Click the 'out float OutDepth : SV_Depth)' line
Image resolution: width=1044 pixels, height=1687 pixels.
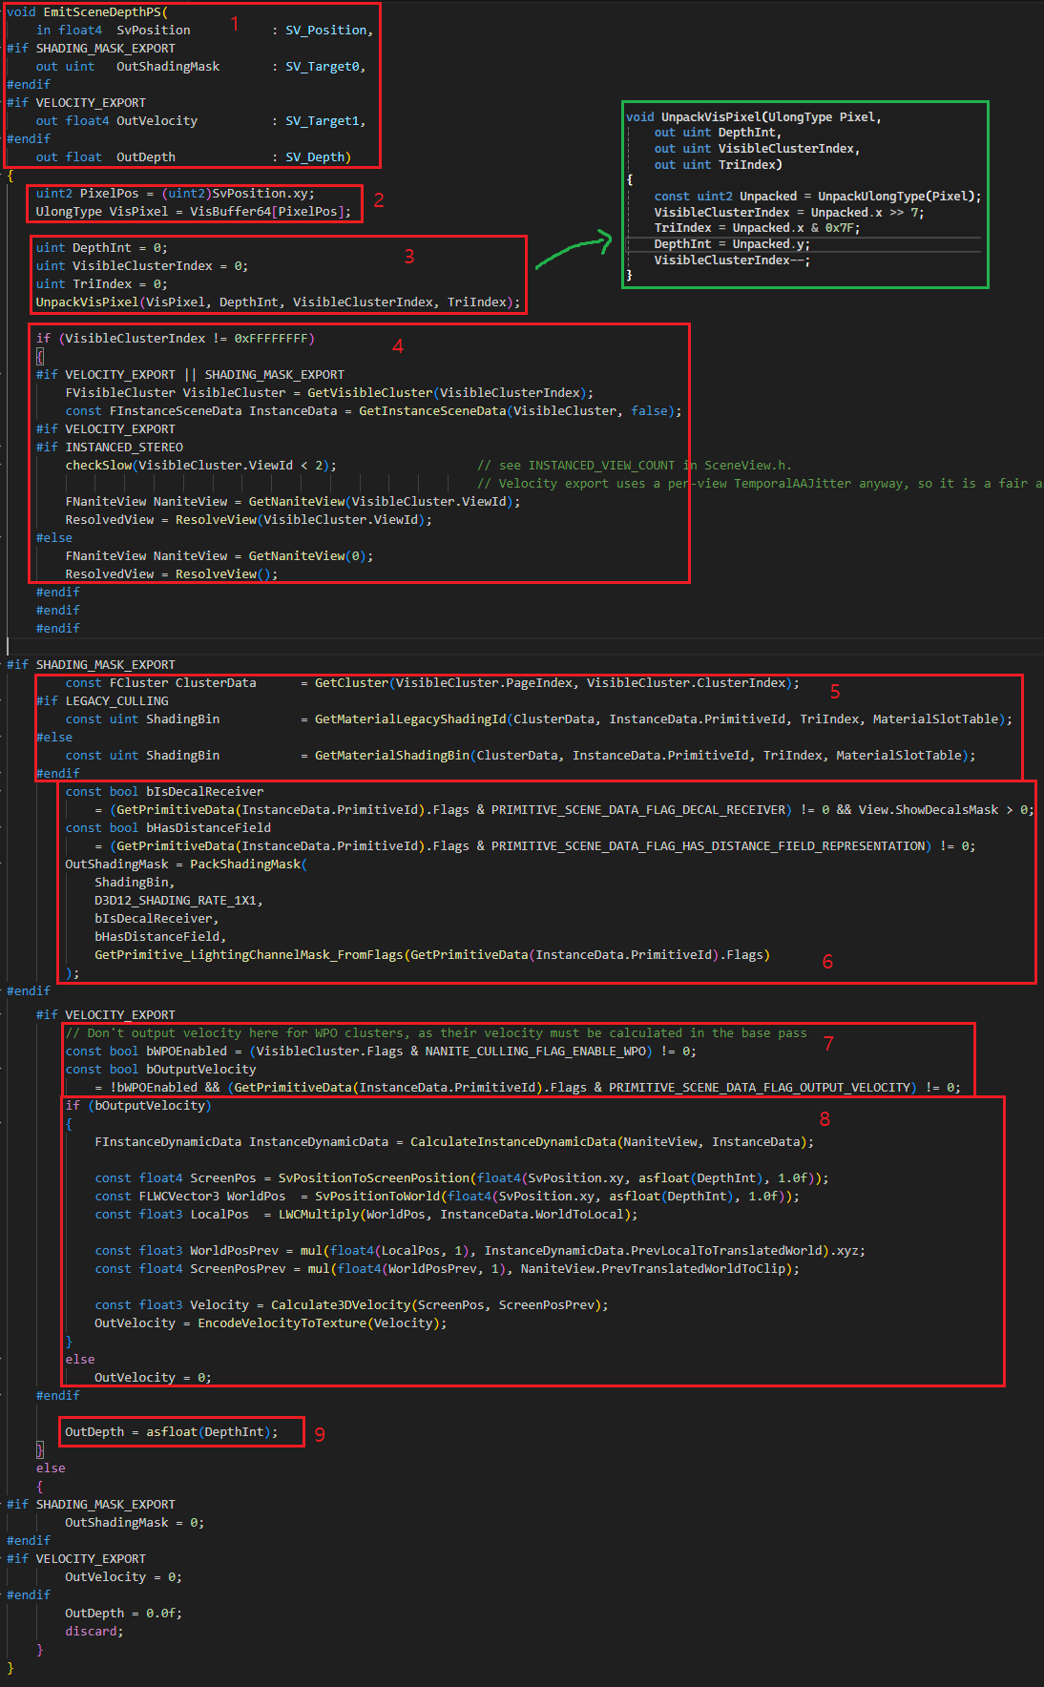click(x=194, y=157)
